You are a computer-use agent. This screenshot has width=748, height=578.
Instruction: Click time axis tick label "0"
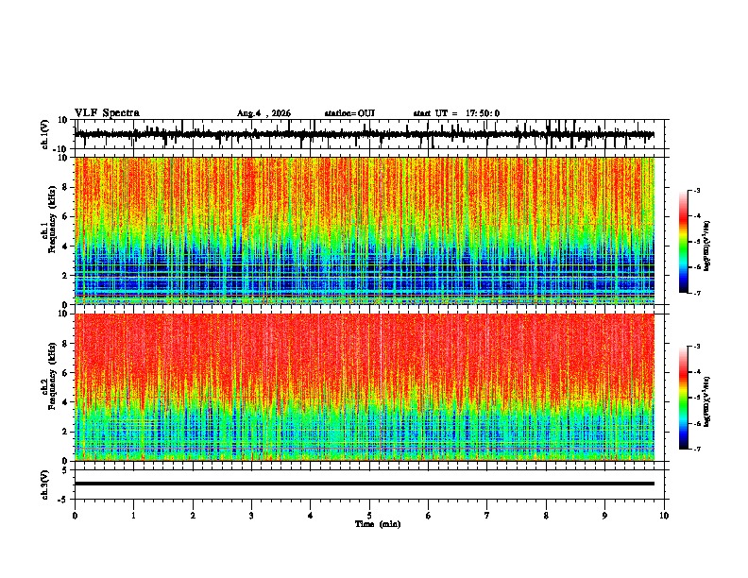(75, 516)
